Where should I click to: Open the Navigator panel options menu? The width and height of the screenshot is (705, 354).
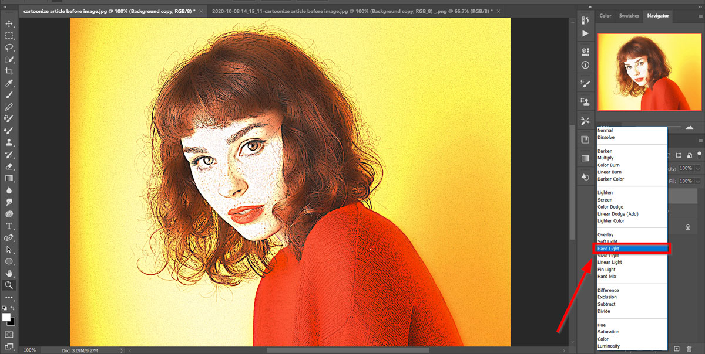[700, 16]
